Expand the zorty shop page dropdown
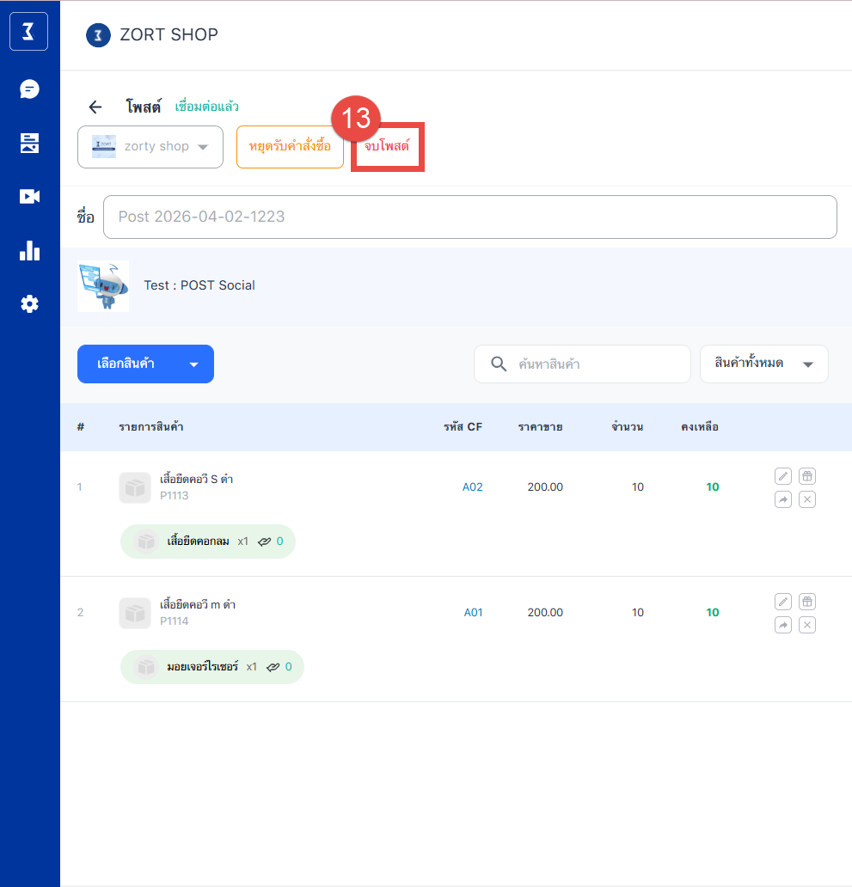The height and width of the screenshot is (887, 852). pos(150,147)
